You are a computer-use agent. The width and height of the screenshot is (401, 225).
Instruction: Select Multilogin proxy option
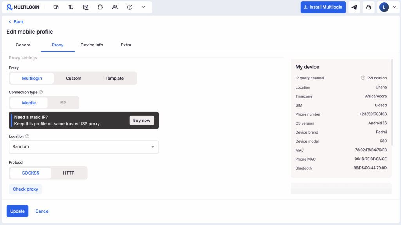pos(32,78)
